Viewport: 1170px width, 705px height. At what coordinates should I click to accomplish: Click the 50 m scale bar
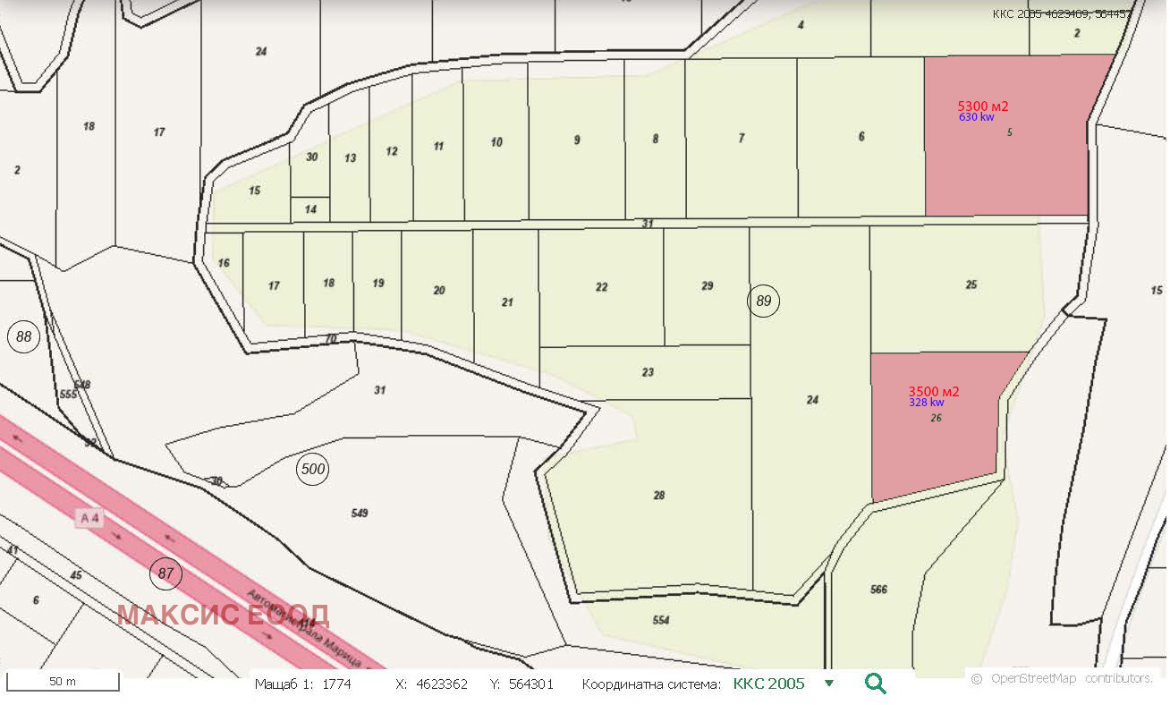point(63,682)
